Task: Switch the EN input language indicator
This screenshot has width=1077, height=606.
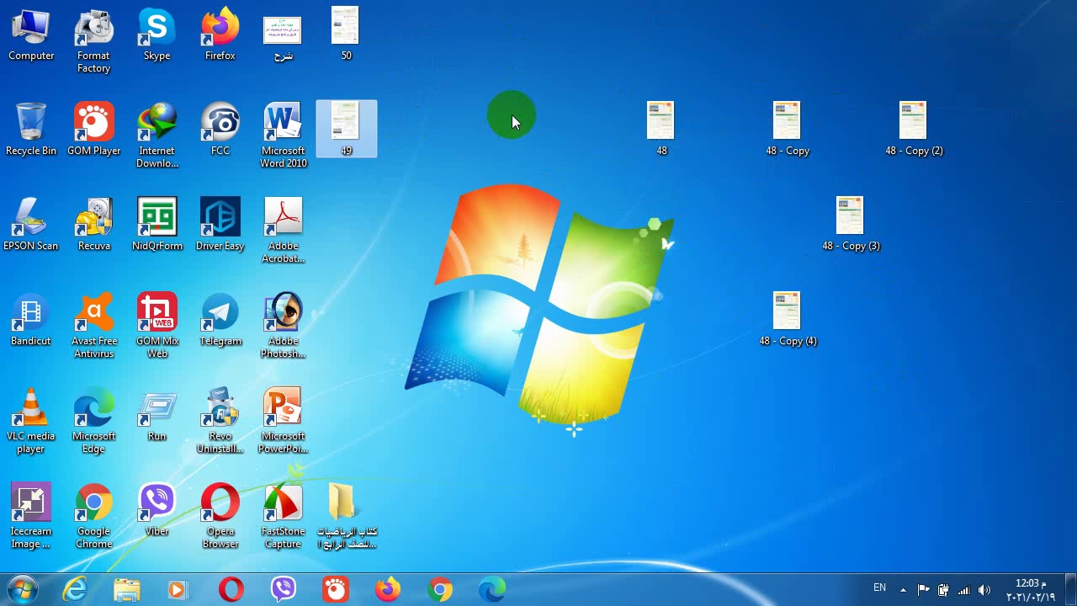Action: pyautogui.click(x=879, y=587)
